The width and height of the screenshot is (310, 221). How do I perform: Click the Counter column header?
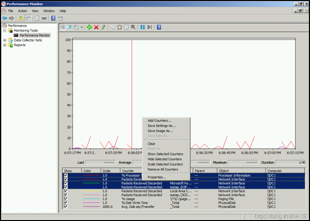[128, 171]
